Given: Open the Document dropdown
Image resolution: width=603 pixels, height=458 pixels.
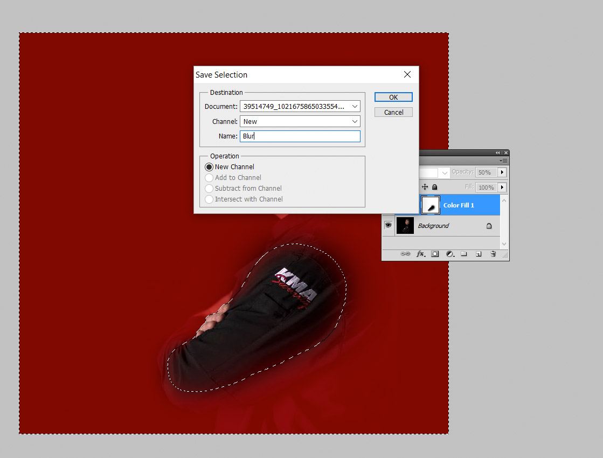Looking at the screenshot, I should click(x=300, y=107).
